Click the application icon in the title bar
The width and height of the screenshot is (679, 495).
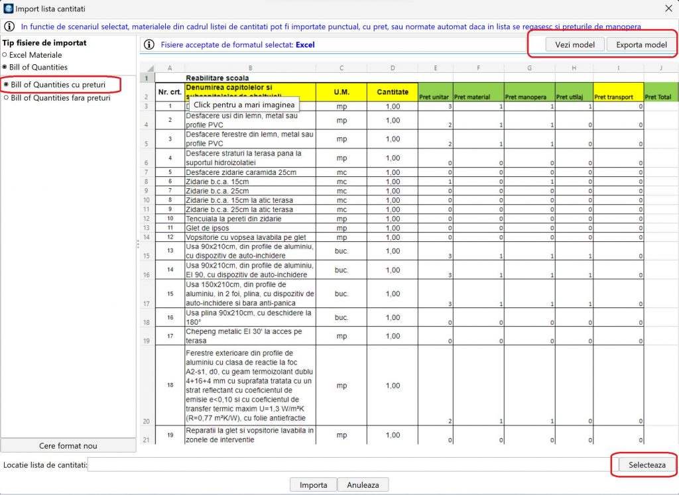point(8,8)
